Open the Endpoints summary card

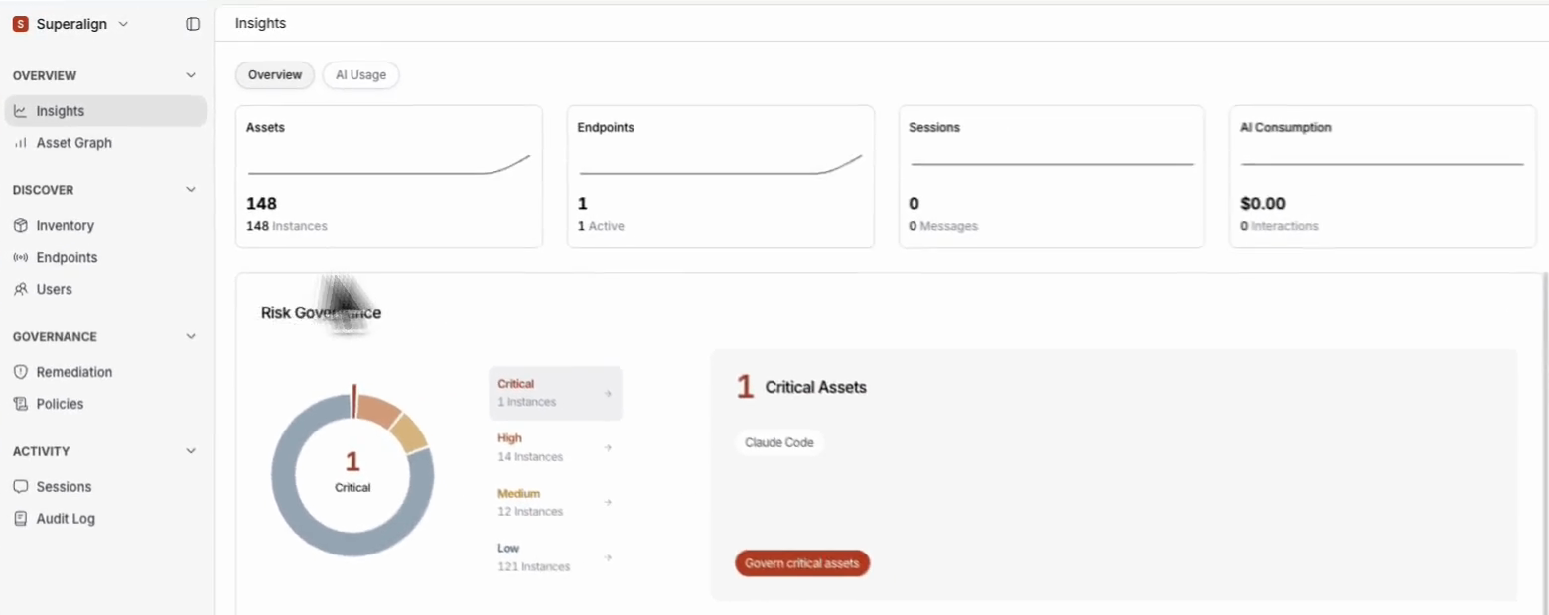721,177
